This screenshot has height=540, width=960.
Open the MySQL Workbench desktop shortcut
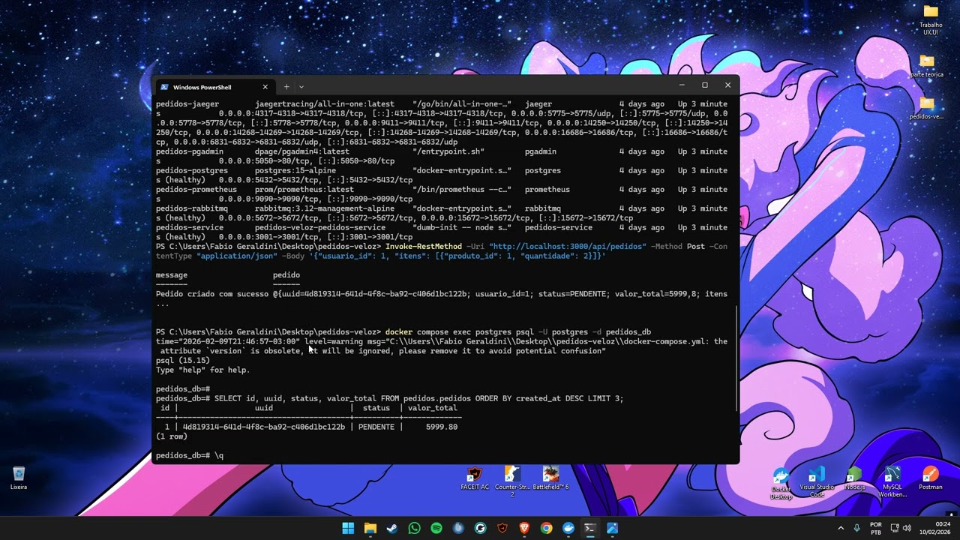tap(892, 481)
